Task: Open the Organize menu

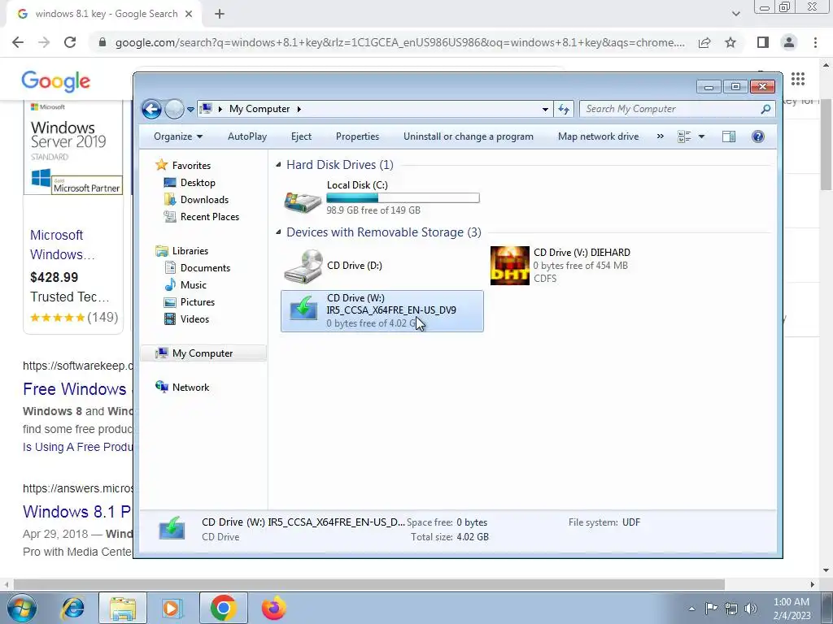Action: [178, 136]
